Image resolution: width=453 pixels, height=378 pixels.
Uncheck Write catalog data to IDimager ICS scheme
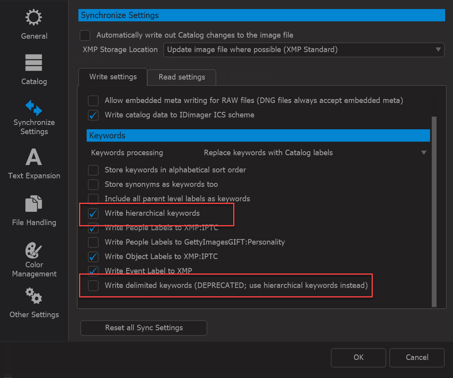93,115
